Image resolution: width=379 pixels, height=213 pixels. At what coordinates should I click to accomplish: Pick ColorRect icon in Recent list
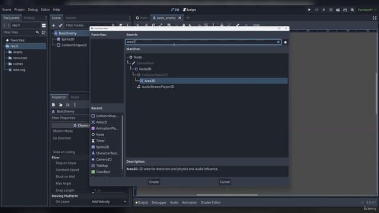(x=93, y=172)
